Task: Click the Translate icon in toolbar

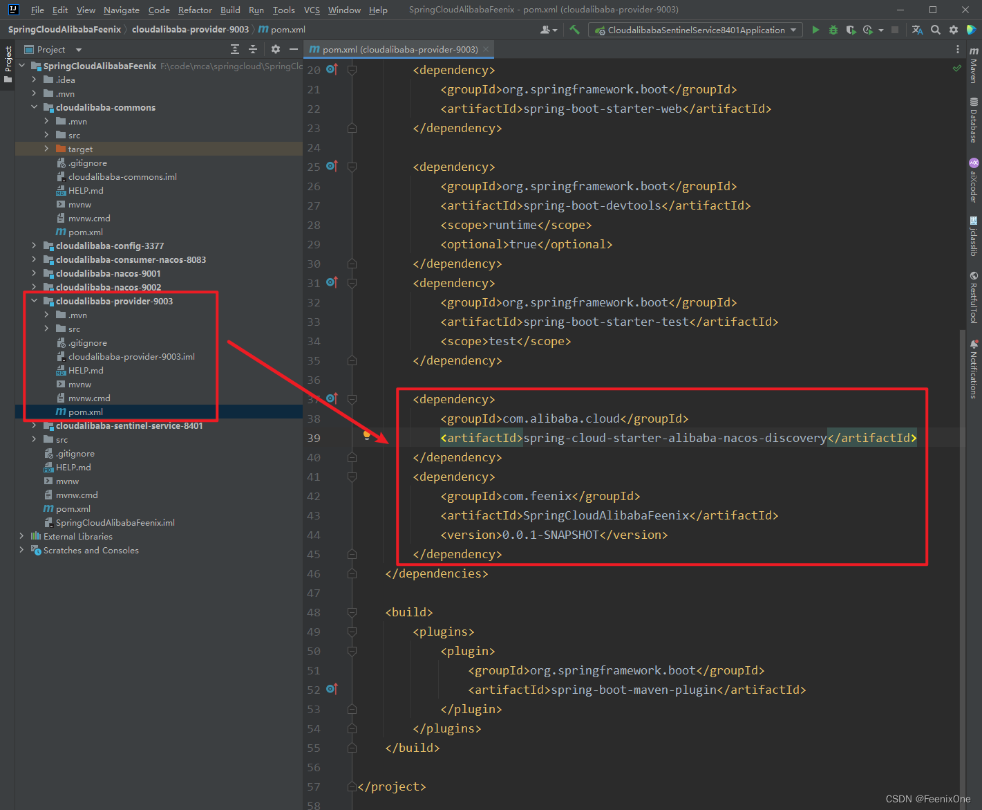Action: click(917, 30)
